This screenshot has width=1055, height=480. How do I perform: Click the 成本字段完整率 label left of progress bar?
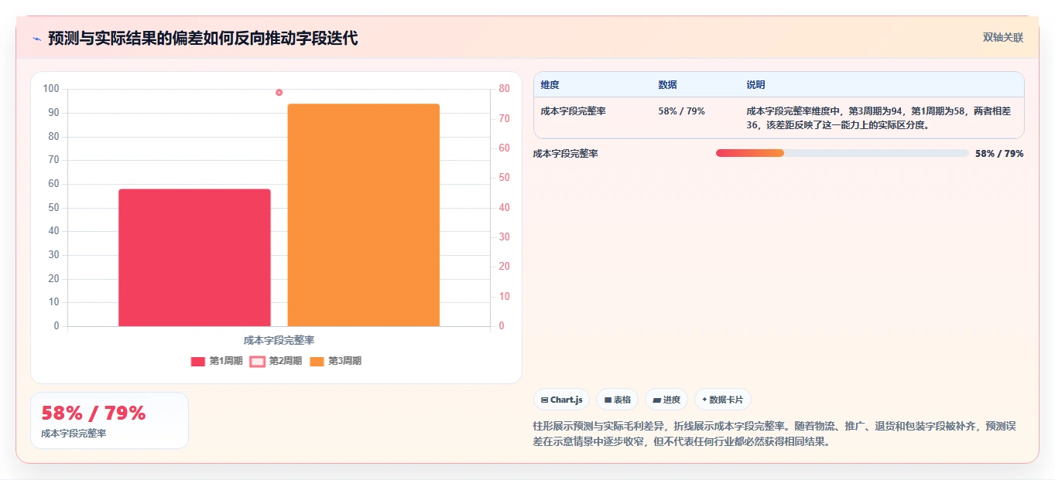coord(566,154)
